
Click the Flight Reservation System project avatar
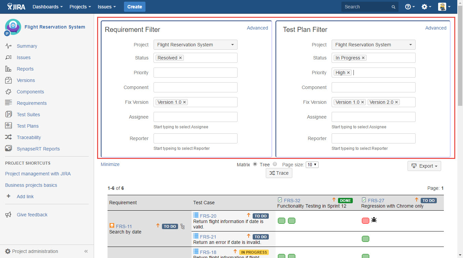[x=13, y=27]
